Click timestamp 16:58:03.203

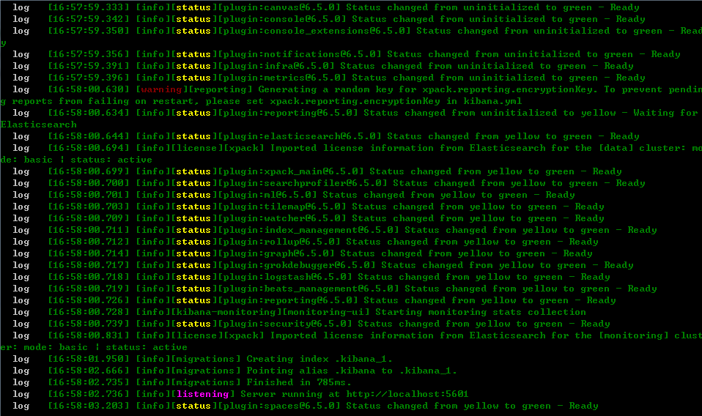point(89,406)
